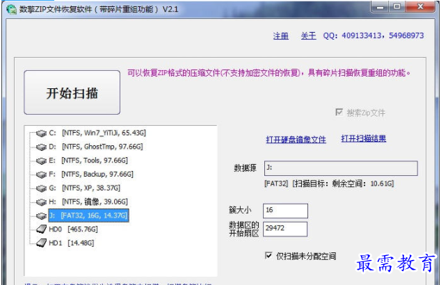441x285 pixels.
Task: Click the J: drive icon
Action: (41, 216)
